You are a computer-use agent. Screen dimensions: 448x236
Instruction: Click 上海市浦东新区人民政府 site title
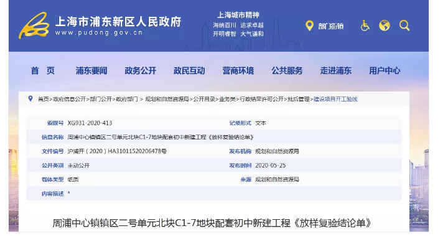click(x=118, y=22)
